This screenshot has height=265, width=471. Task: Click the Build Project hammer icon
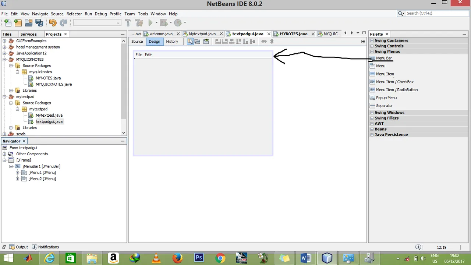click(x=128, y=23)
